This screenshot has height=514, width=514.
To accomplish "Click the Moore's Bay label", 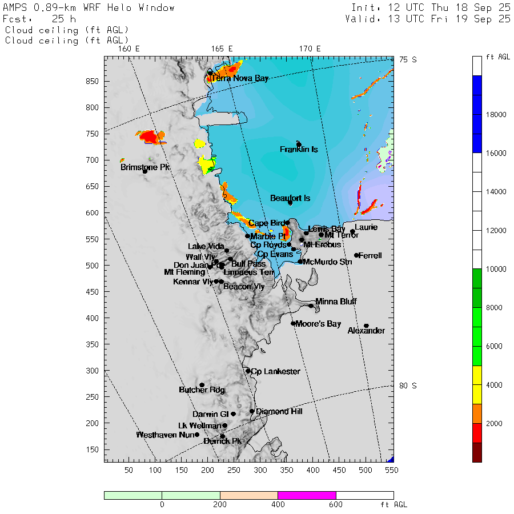I will click(318, 324).
